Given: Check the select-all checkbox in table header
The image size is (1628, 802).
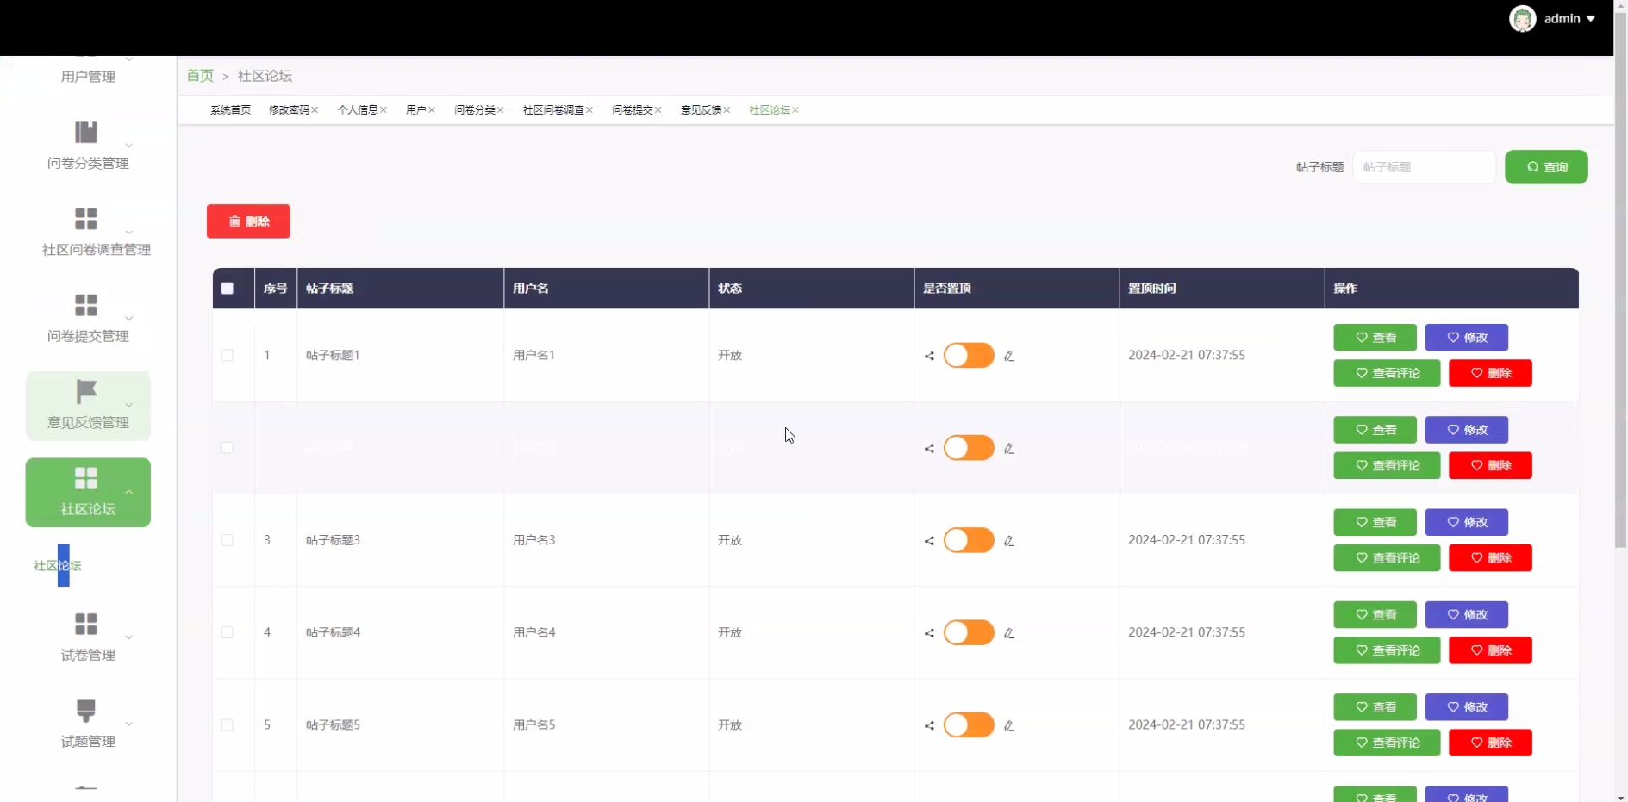Looking at the screenshot, I should pyautogui.click(x=228, y=289).
